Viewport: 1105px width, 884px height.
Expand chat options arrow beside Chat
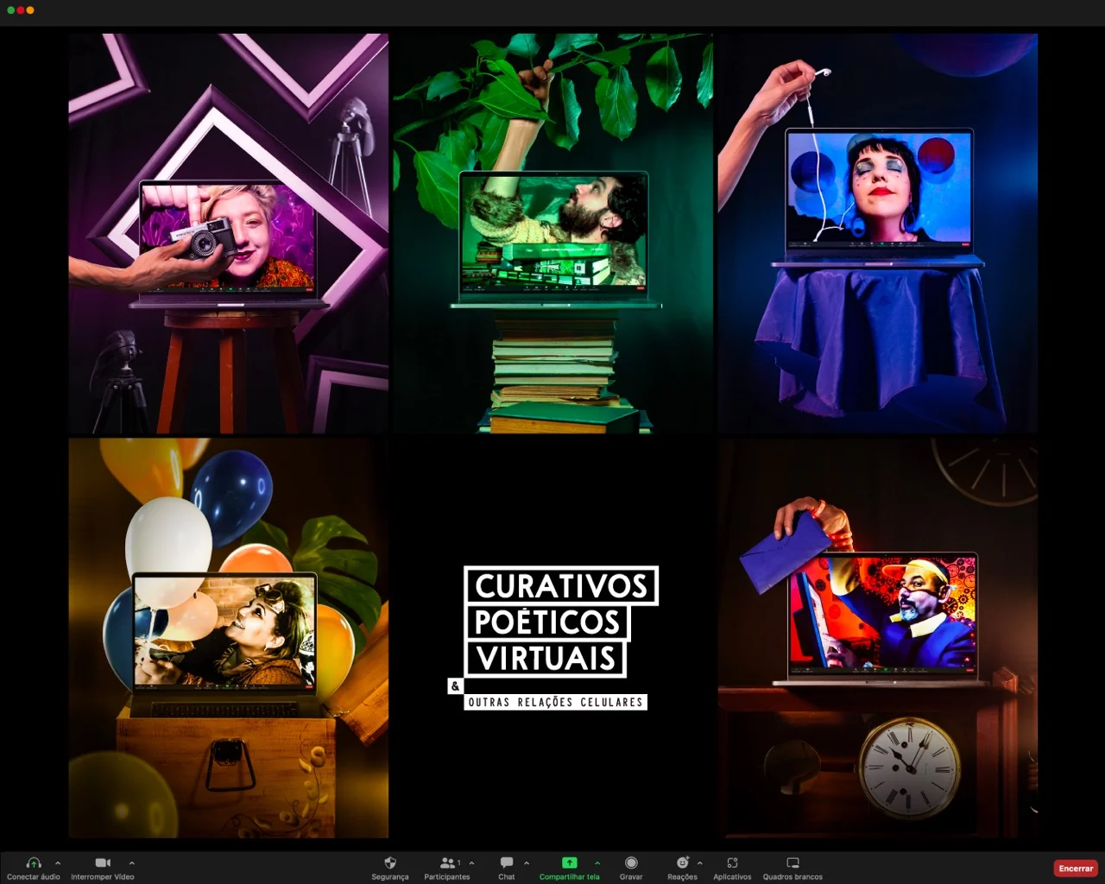click(x=527, y=862)
